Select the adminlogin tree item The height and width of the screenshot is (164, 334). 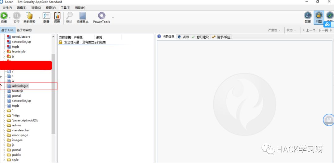pos(20,86)
